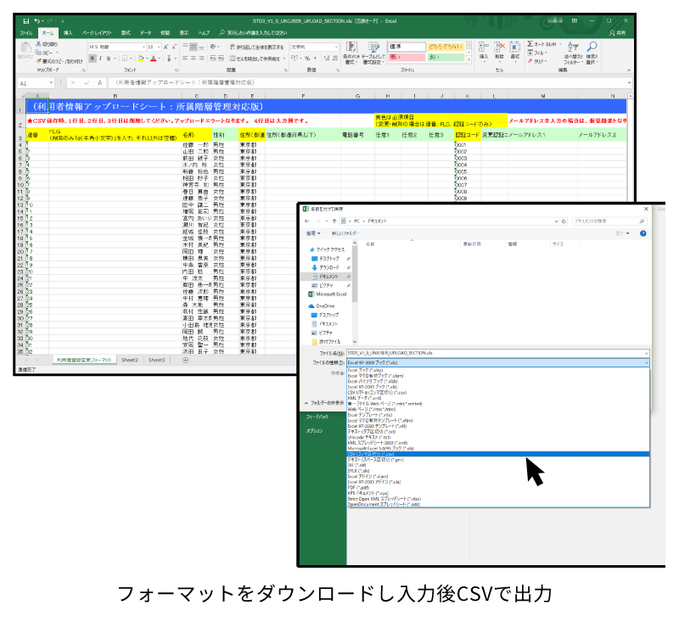The image size is (679, 622).
Task: Apply Italic formatting from the Font group
Action: tap(100, 58)
